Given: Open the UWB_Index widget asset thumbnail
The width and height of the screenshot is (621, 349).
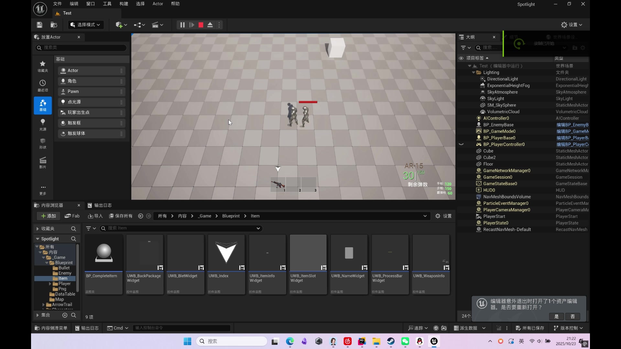Looking at the screenshot, I should [226, 253].
